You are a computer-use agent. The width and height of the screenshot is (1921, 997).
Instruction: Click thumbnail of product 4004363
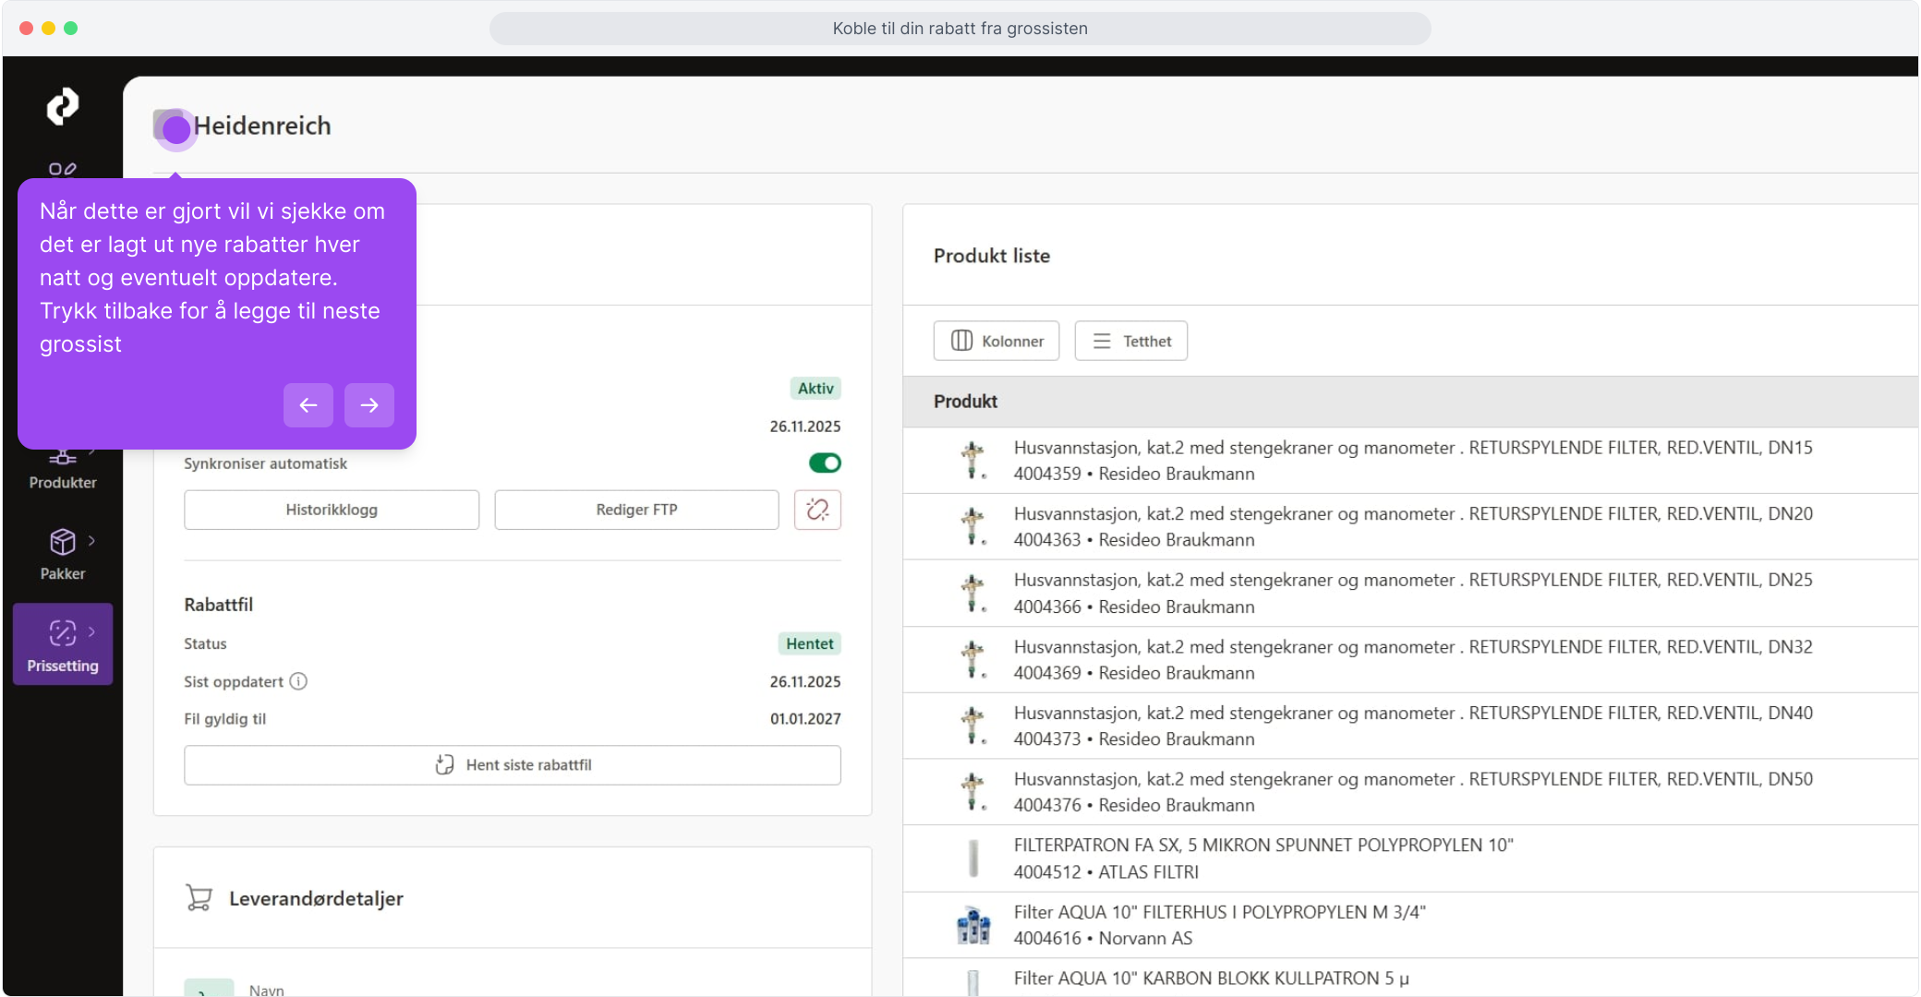tap(973, 526)
